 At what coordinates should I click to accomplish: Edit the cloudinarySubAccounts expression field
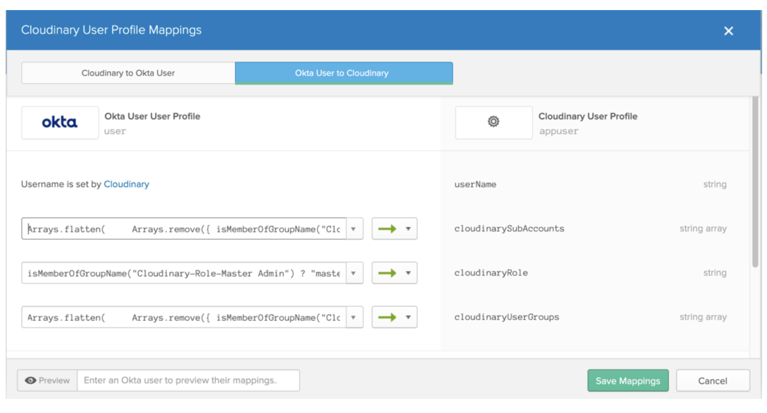click(x=184, y=229)
